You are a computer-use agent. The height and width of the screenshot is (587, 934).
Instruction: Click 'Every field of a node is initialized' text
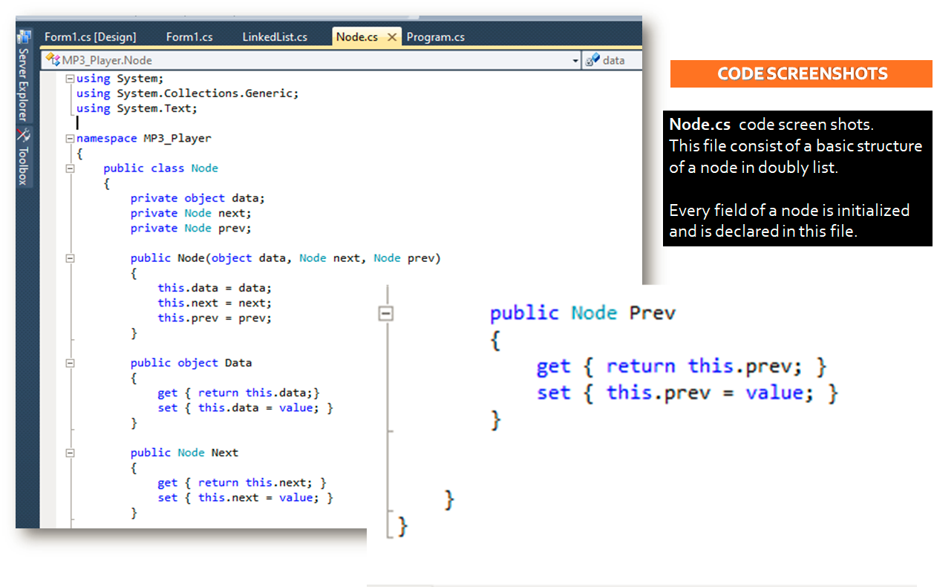789,210
